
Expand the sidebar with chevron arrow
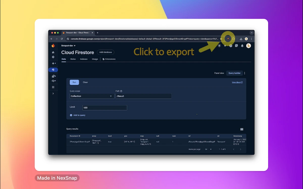pyautogui.click(x=53, y=93)
